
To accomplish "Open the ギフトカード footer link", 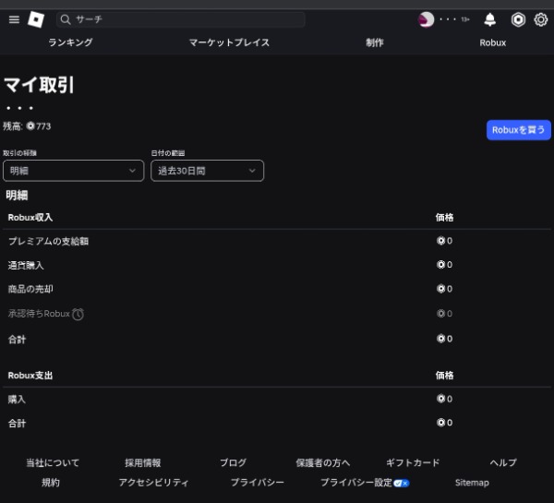I will 413,462.
